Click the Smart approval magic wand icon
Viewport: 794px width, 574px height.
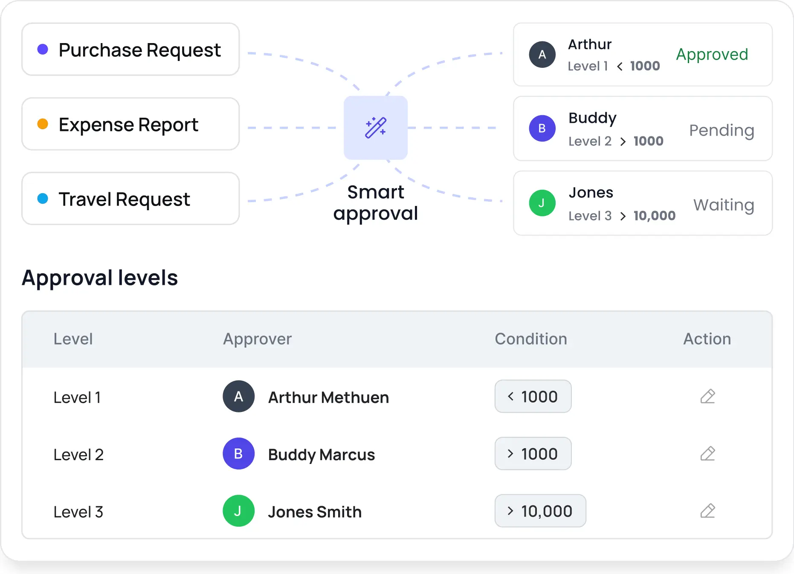[376, 128]
